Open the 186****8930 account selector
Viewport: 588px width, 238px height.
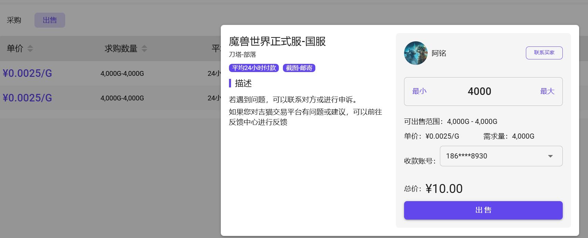tap(495, 156)
